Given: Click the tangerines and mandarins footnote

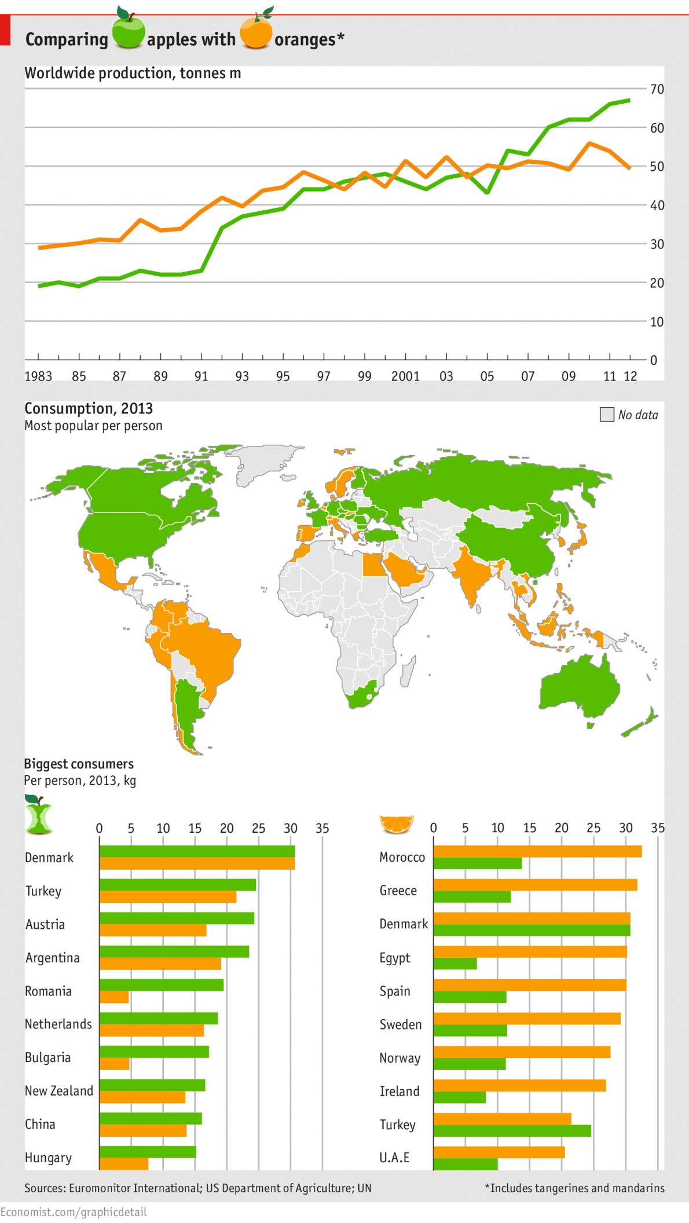Looking at the screenshot, I should tap(574, 1188).
